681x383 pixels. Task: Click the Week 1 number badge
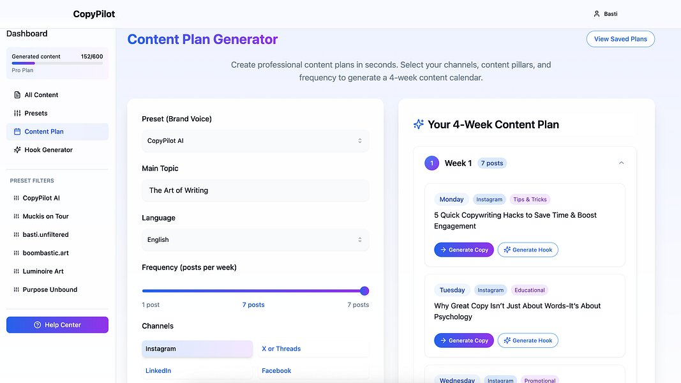pos(431,163)
